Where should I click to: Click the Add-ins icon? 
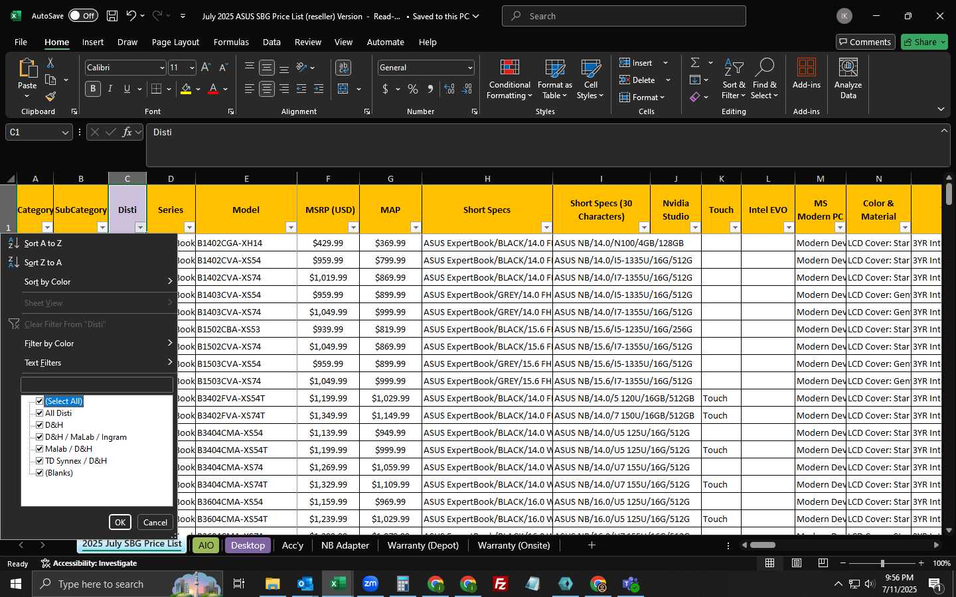(807, 74)
